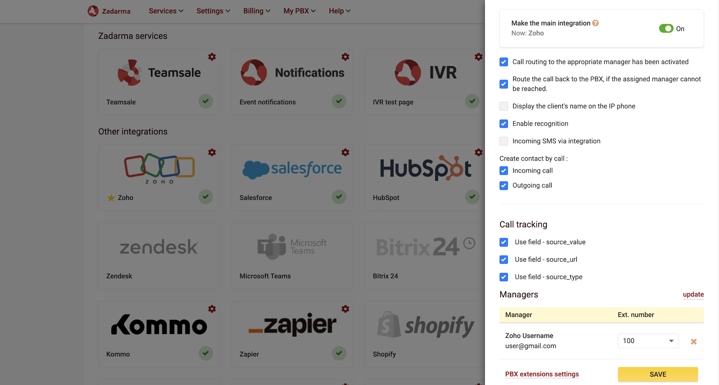Screen dimensions: 719x385
Task: Uncheck Use field source_url
Action: click(504, 260)
